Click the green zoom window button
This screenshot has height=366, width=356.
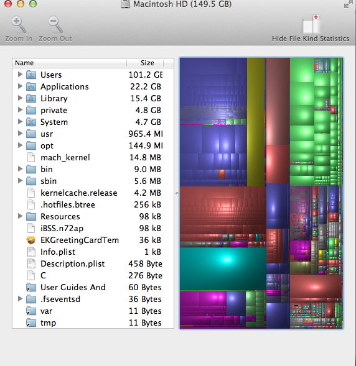tap(33, 4)
